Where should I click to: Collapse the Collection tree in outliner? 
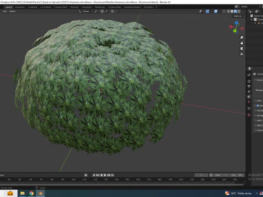click(251, 20)
